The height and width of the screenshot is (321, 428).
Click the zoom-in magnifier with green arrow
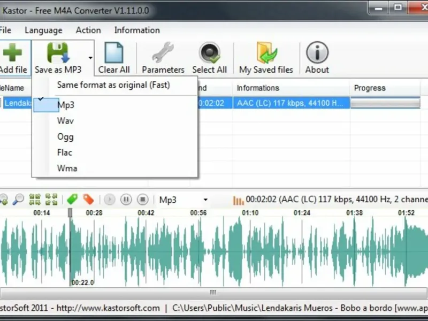coord(4,200)
